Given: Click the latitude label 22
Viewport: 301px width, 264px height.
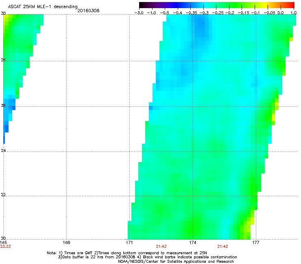Looking at the screenshot, I should (x=3, y=195).
